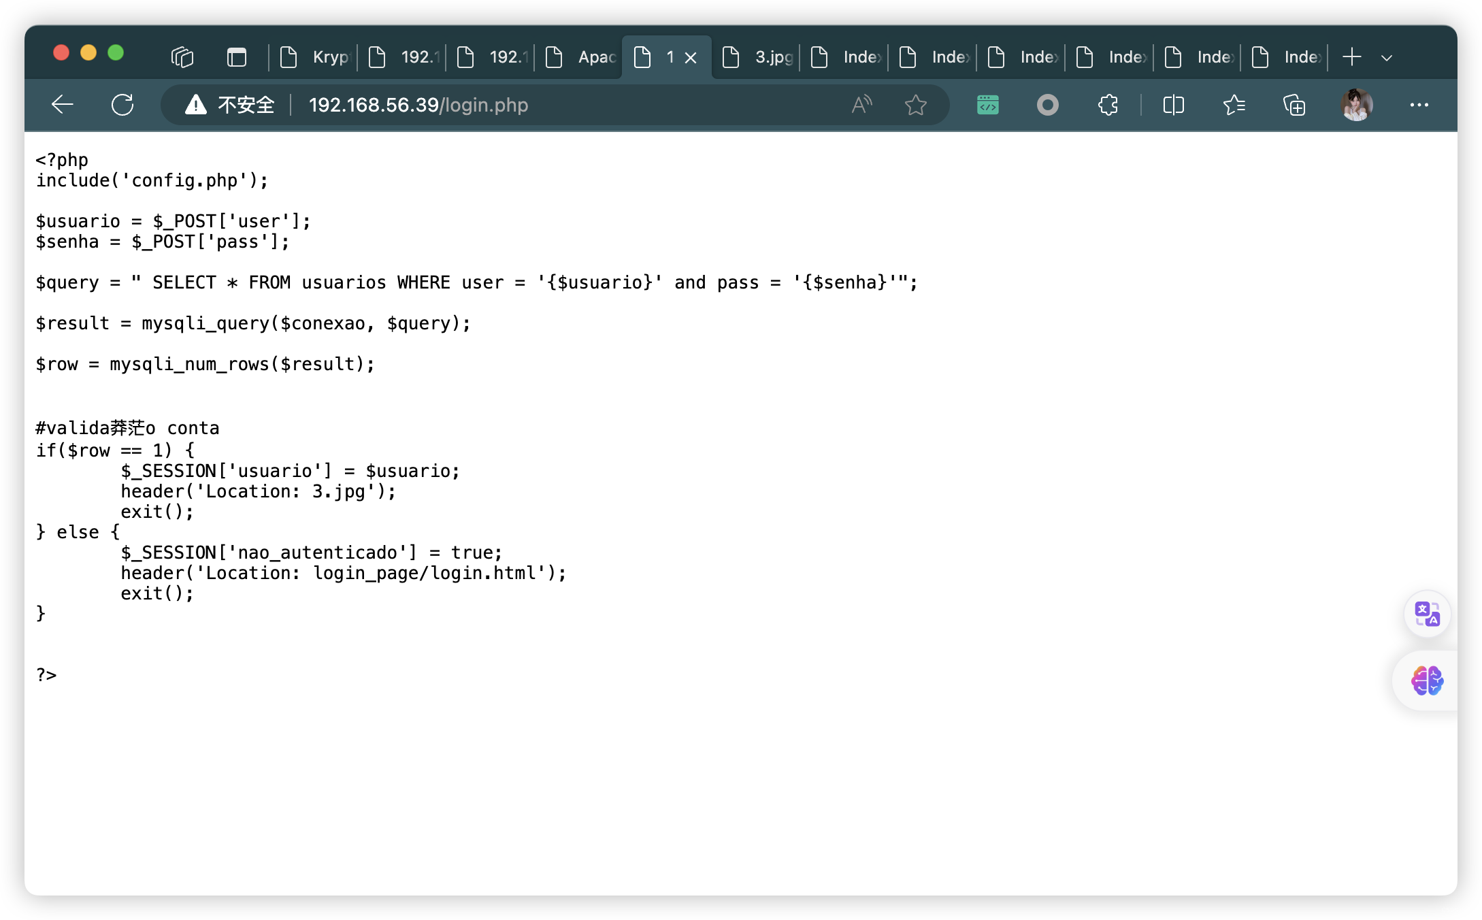Click the split screen layout icon
The width and height of the screenshot is (1482, 920).
coord(1174,104)
